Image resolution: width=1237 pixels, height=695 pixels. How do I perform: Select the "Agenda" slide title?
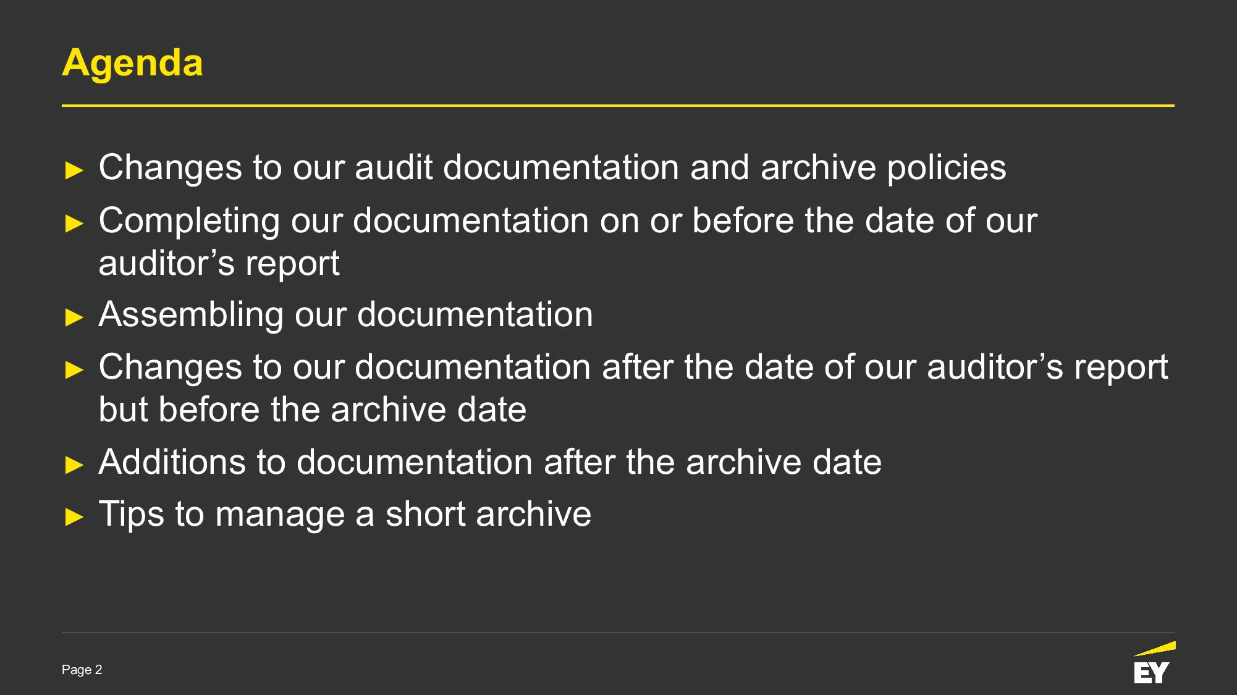point(132,62)
